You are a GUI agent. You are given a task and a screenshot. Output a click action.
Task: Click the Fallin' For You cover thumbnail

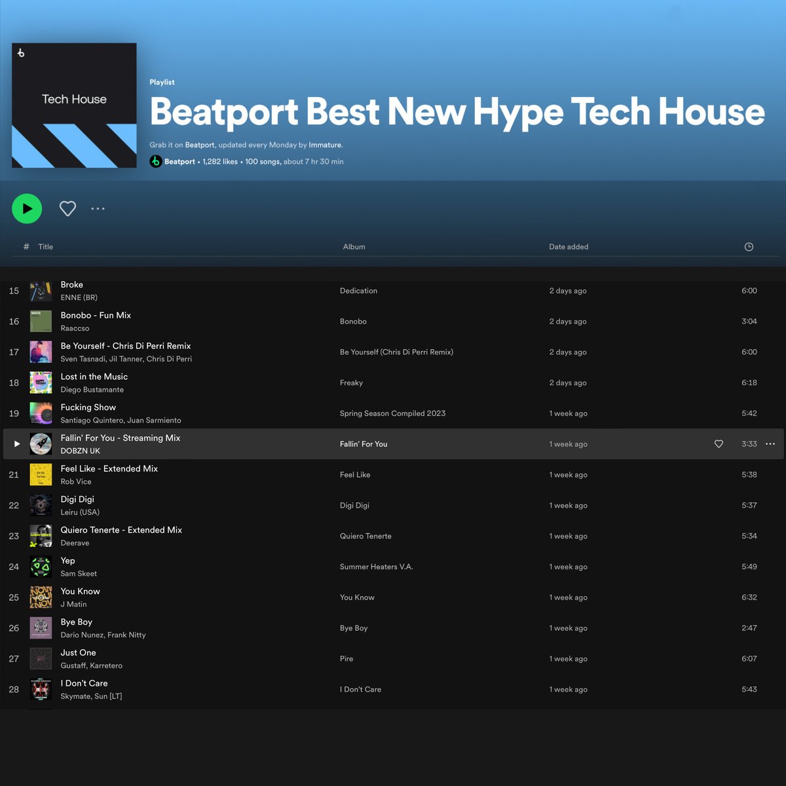point(41,444)
